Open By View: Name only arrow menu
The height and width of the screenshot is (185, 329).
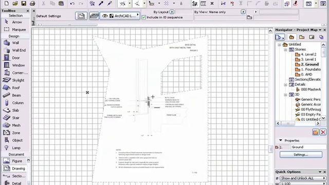243,12
